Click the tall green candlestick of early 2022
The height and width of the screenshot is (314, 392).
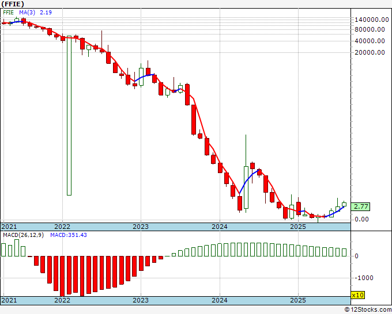pos(69,116)
